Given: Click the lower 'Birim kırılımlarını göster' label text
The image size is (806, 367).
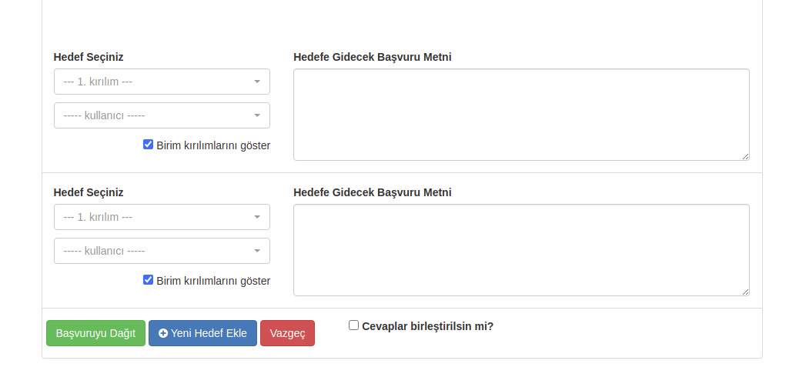Looking at the screenshot, I should pos(213,281).
